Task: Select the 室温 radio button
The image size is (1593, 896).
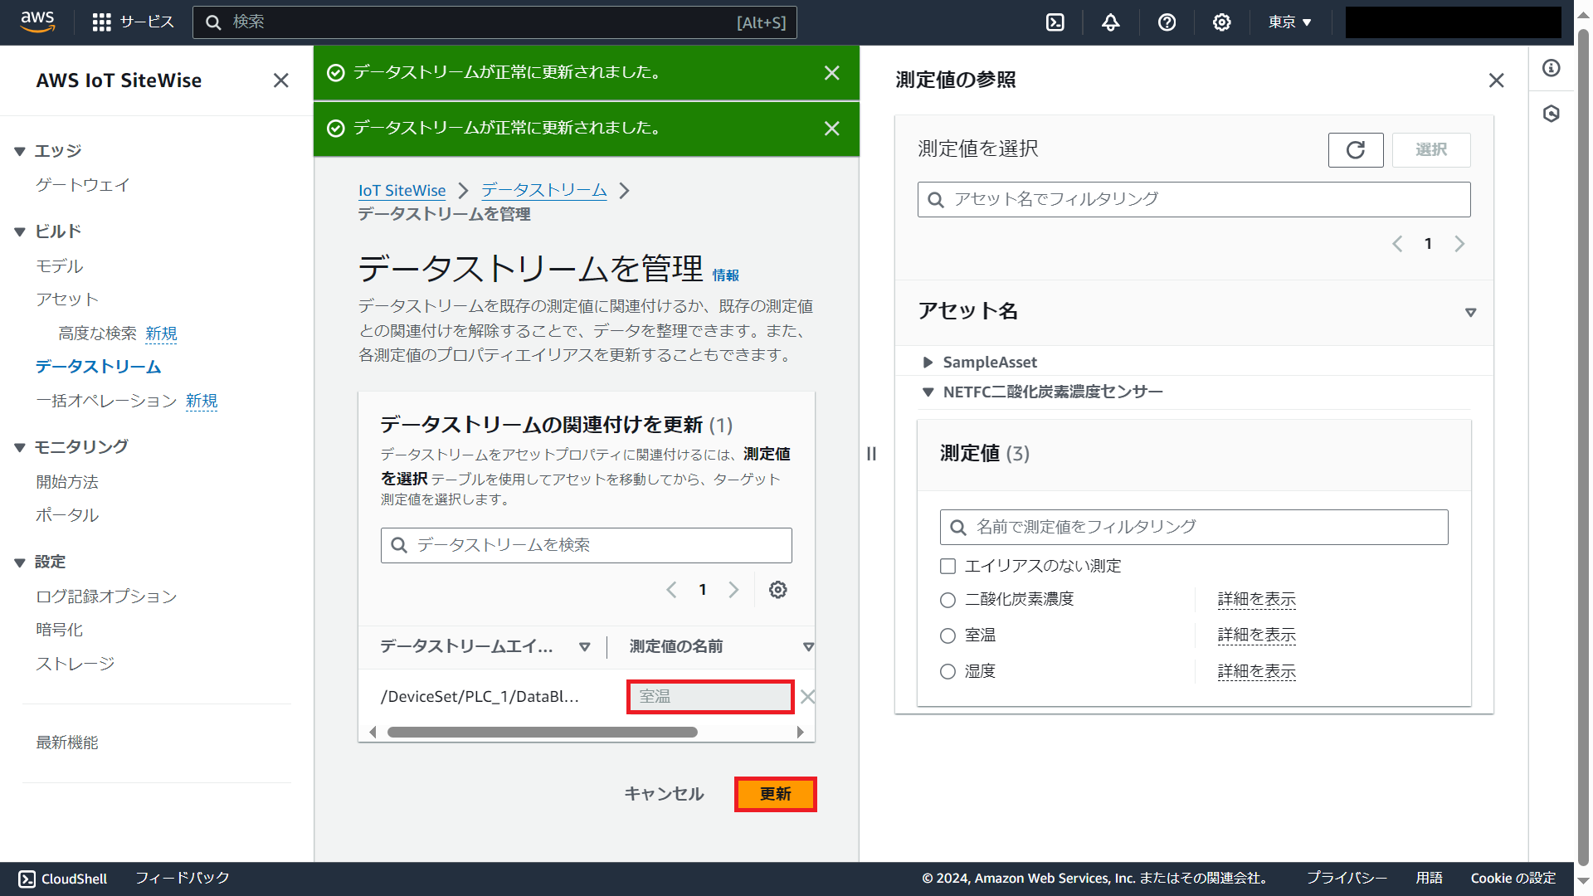Action: pos(948,635)
